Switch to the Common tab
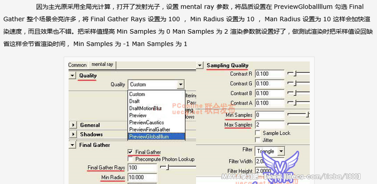 click(x=77, y=65)
